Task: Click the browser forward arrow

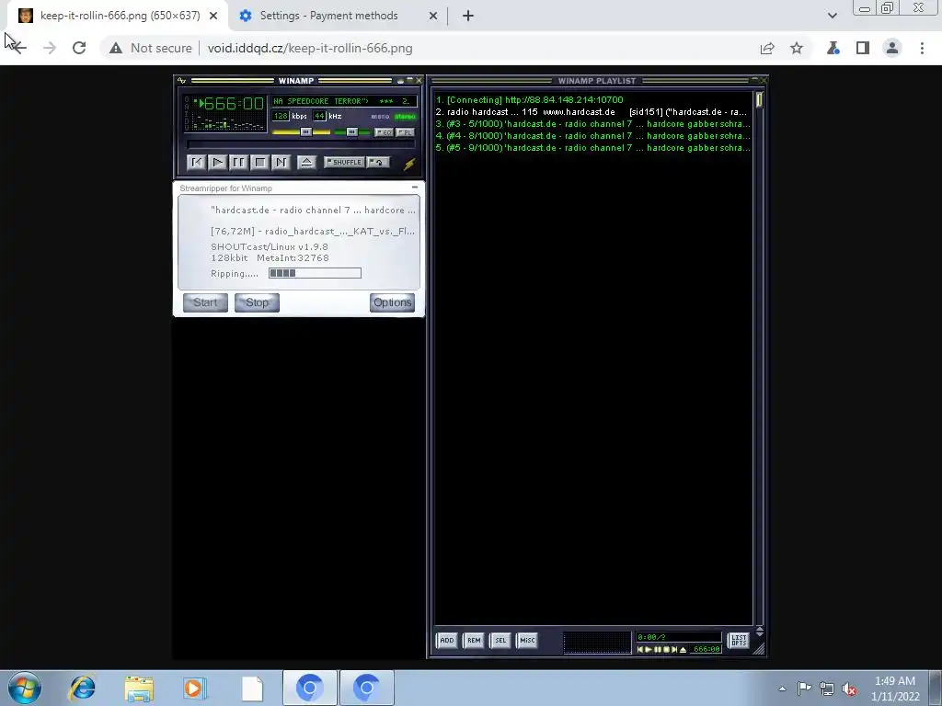Action: coord(50,48)
